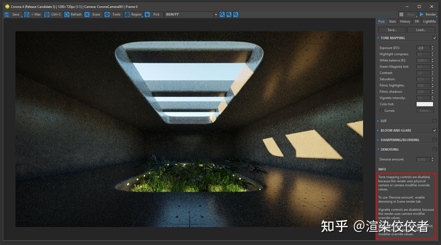Disable the Tone Mapping checkbox
The image size is (441, 245).
(x=434, y=38)
